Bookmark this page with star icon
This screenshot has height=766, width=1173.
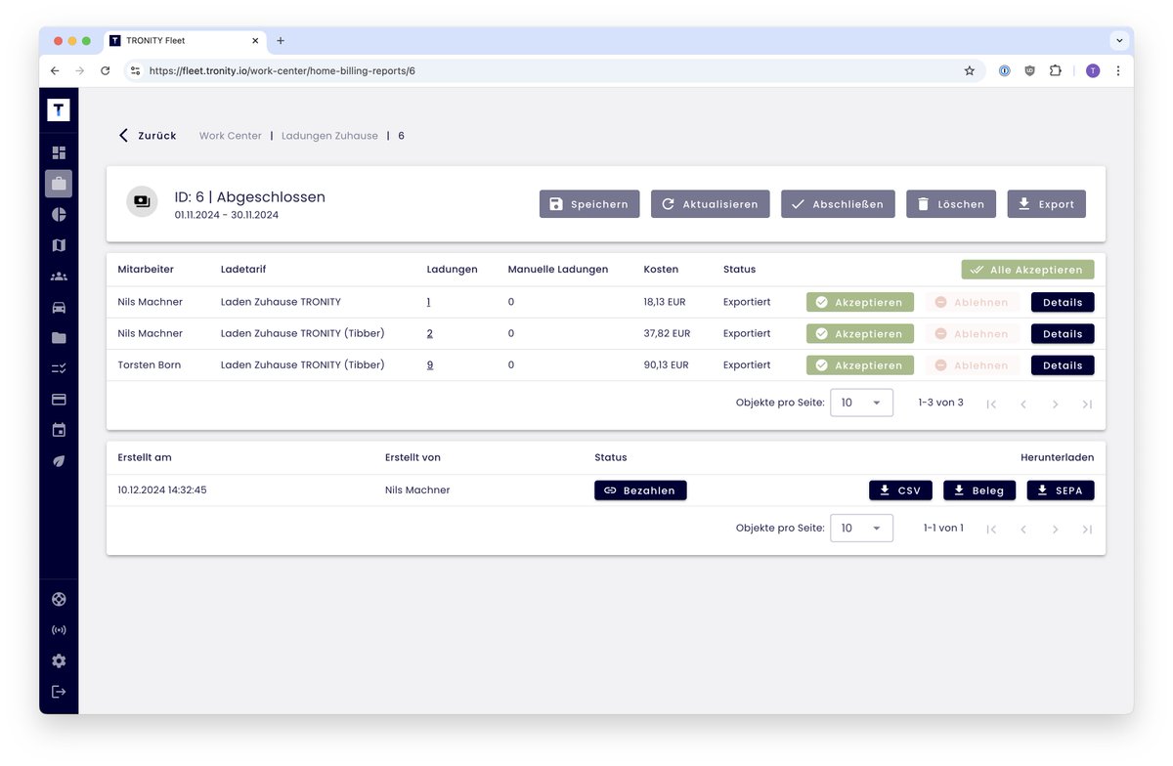click(x=970, y=71)
